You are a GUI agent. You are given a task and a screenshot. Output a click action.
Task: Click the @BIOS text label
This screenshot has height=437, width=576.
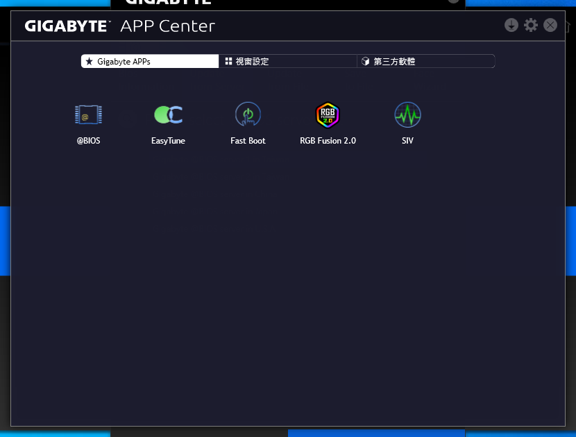pyautogui.click(x=88, y=141)
